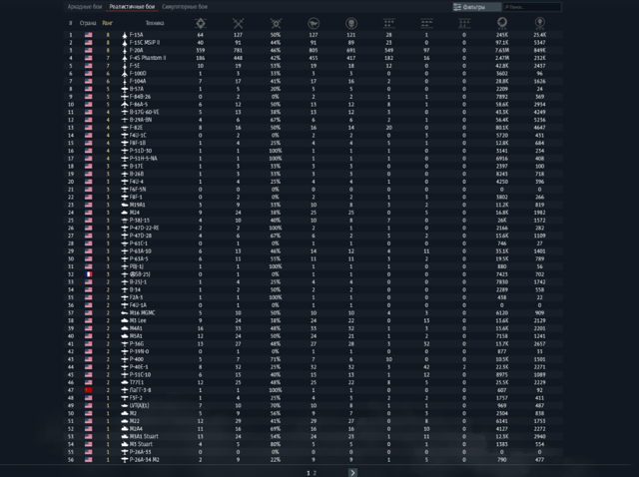
Task: Sort by win-rate percentage column icon
Action: tap(276, 23)
